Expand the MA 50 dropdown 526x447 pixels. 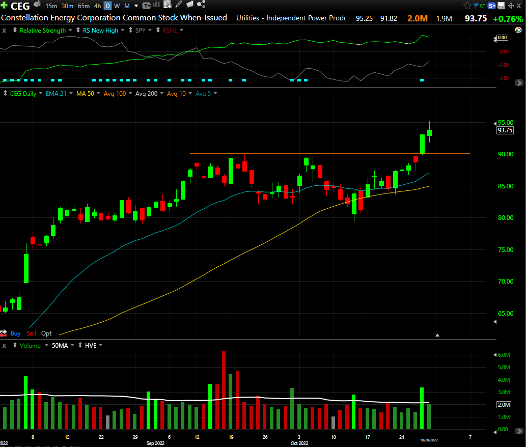pyautogui.click(x=98, y=93)
